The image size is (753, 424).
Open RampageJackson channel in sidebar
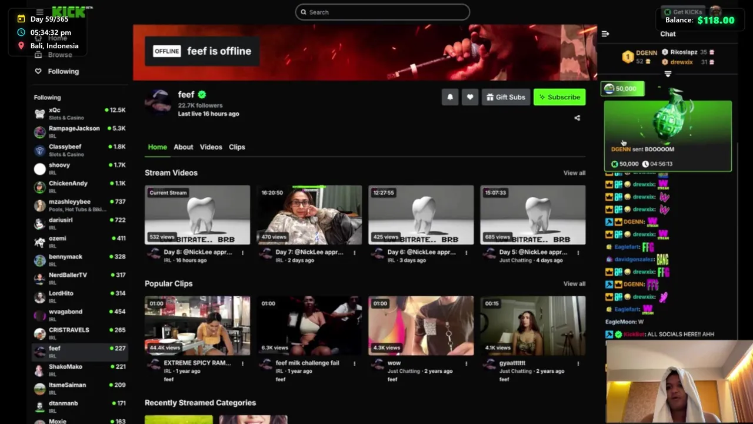tap(79, 132)
